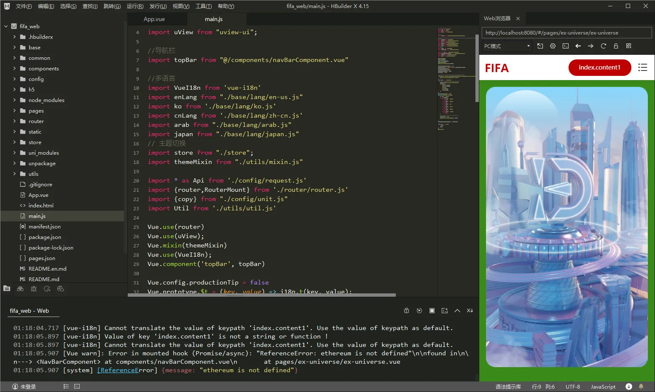Image resolution: width=655 pixels, height=392 pixels.
Task: Open the PC模式 device mode dropdown
Action: click(507, 46)
